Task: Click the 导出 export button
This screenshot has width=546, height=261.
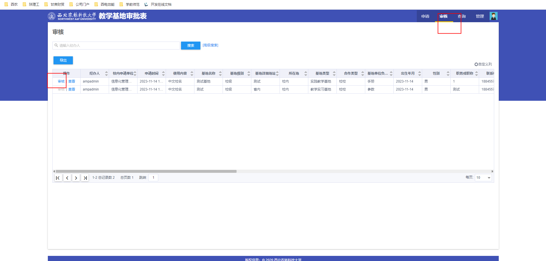Action: point(63,60)
